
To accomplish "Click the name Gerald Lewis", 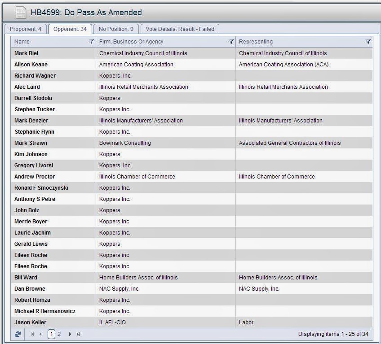I will click(31, 244).
